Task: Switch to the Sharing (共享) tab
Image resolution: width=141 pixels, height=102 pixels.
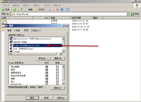Action: pos(18,31)
